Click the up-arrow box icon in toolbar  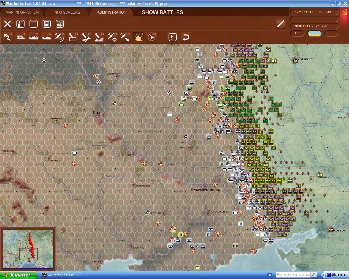pos(172,37)
